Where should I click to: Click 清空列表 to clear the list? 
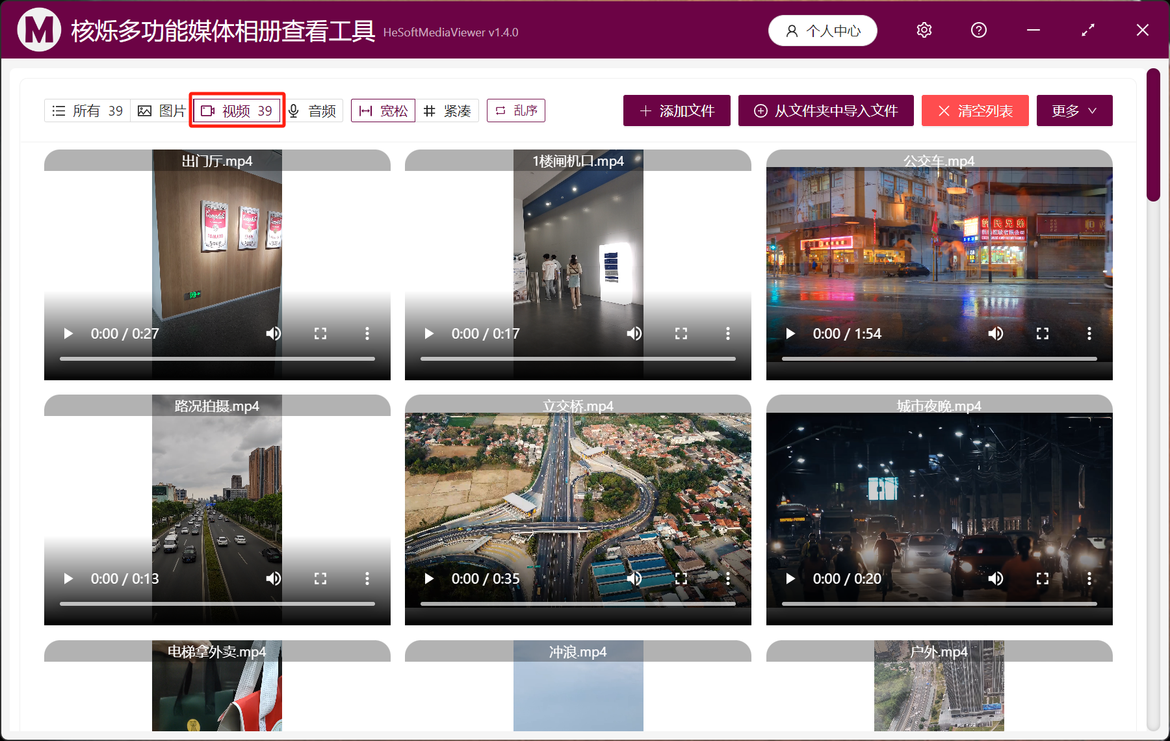(x=975, y=110)
